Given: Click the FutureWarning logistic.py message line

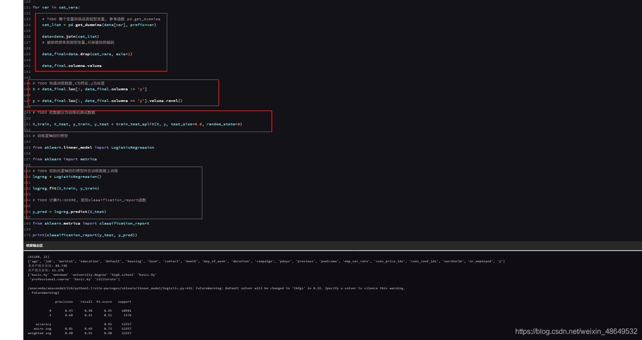Looking at the screenshot, I should point(216,288).
